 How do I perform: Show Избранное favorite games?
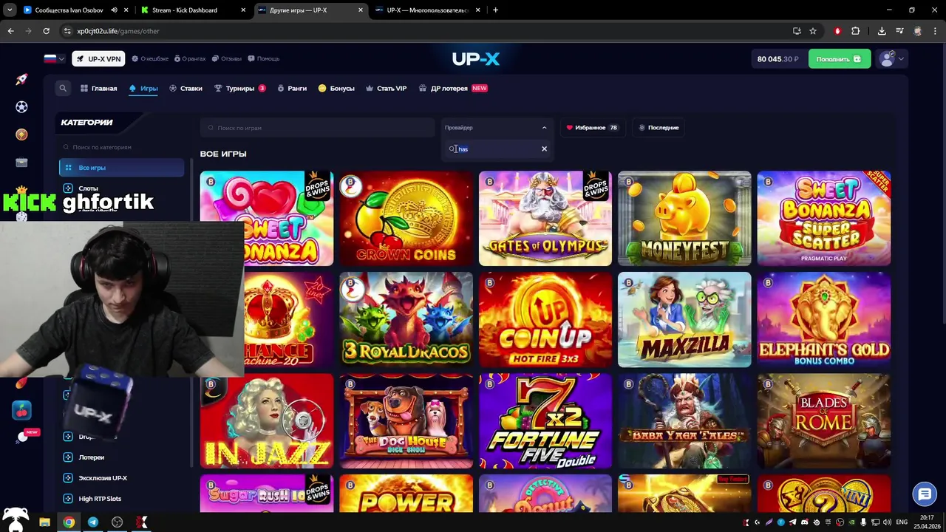pyautogui.click(x=591, y=128)
